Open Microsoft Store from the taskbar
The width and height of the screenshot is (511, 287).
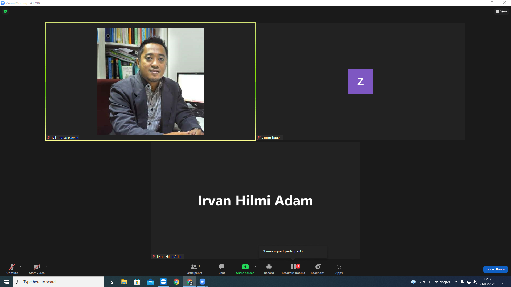point(137,282)
